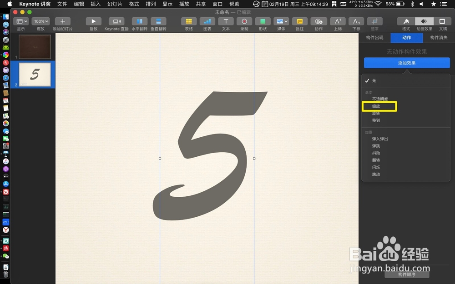455x284 pixels.
Task: Open the 媒体 media dropdown
Action: coord(281,21)
